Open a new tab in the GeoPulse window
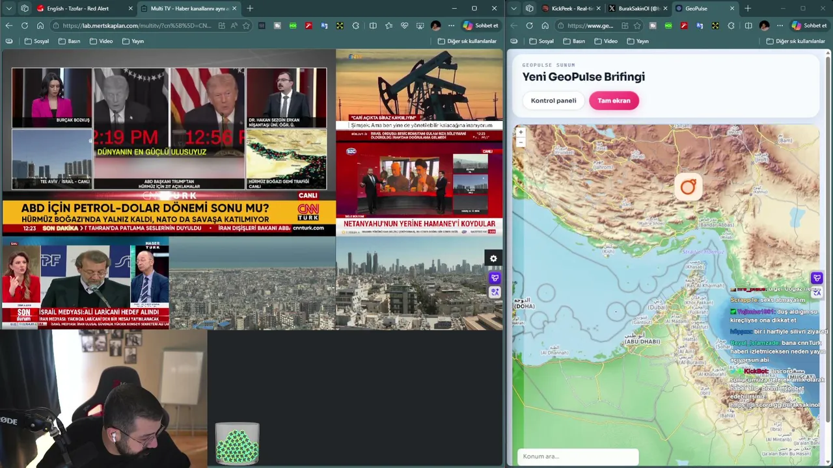The height and width of the screenshot is (468, 833). (x=748, y=8)
